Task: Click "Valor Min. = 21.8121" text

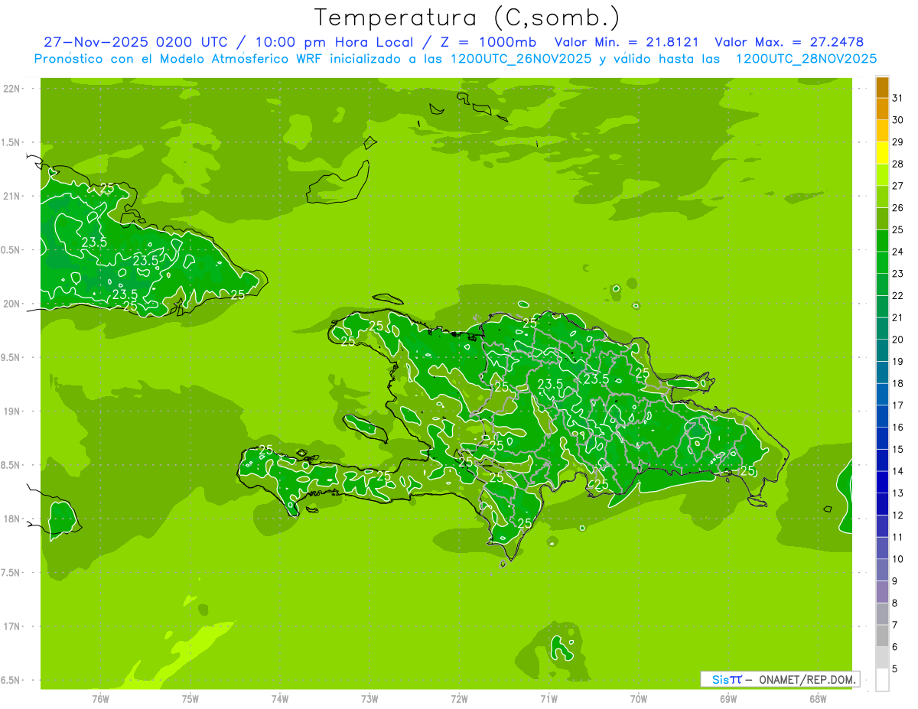Action: pos(626,42)
